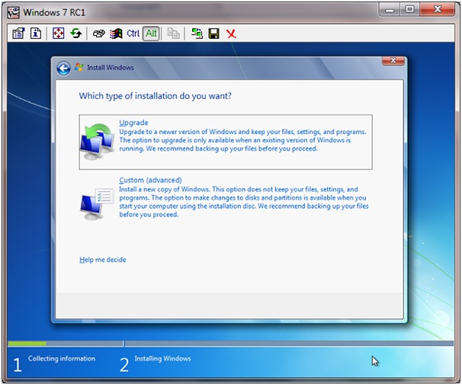Click the green setup progress bar
Viewport: 462px width, 385px height.
pyautogui.click(x=27, y=344)
